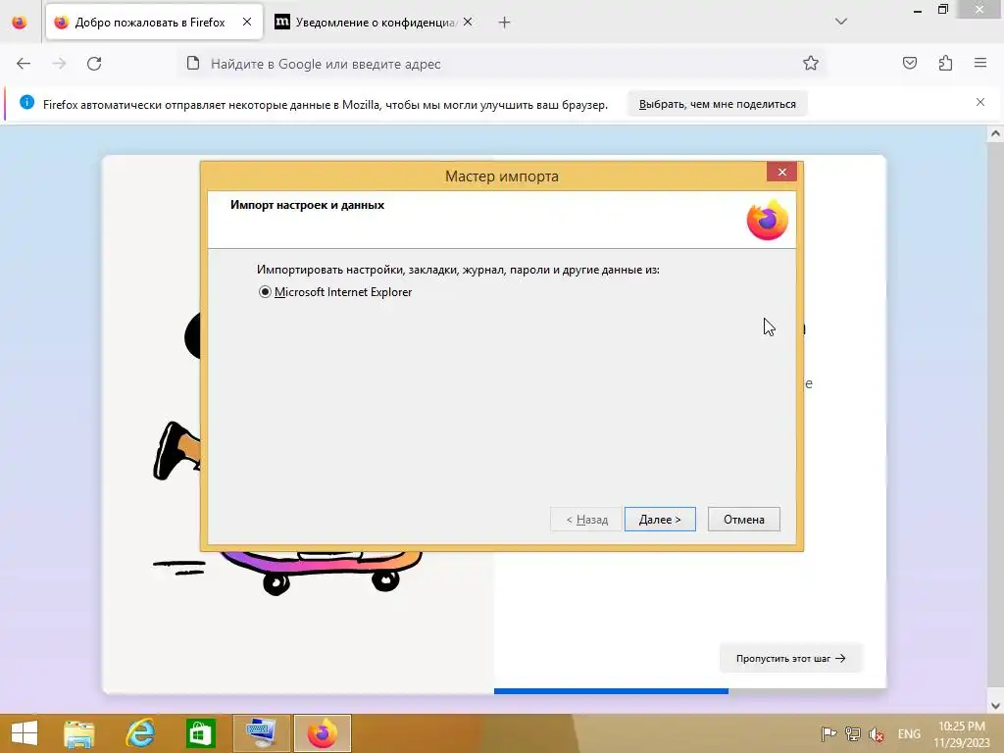Image resolution: width=1004 pixels, height=753 pixels.
Task: Click the Firefox taskbar icon
Action: [322, 733]
